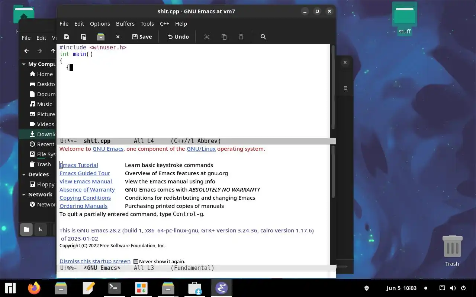Go back with the file manager back arrow

click(x=26, y=51)
